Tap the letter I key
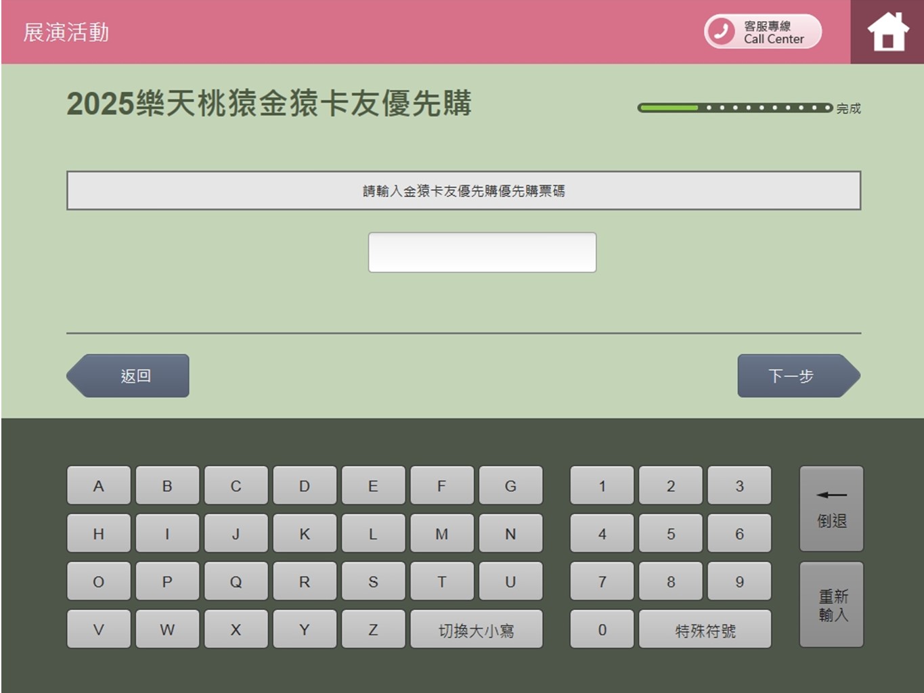 point(167,533)
